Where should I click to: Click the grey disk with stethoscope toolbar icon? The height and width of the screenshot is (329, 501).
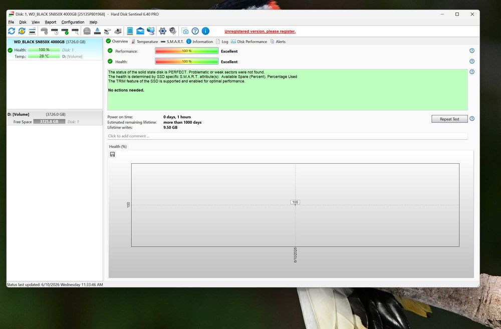click(x=44, y=31)
